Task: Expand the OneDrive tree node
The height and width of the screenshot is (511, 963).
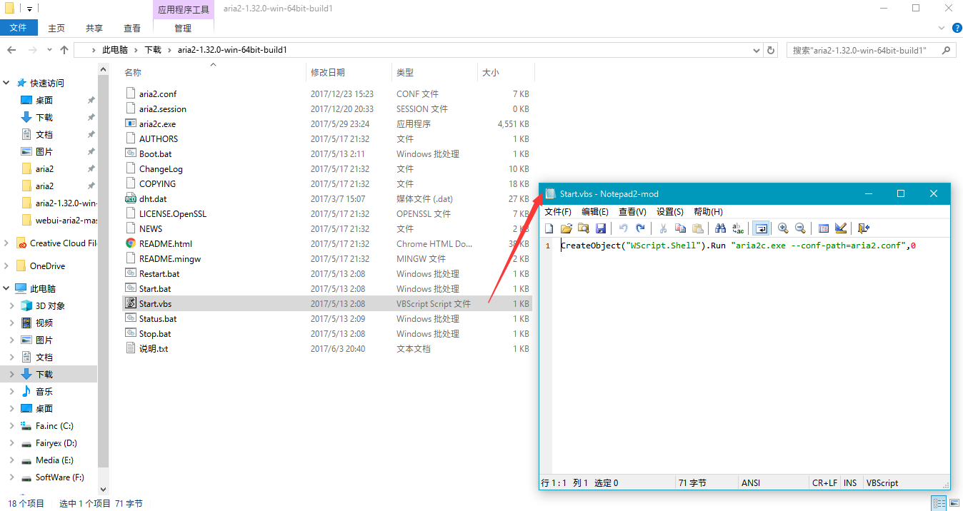Action: (7, 266)
